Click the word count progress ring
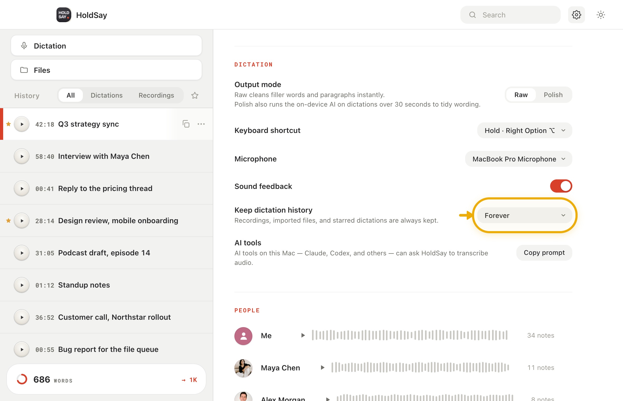Image resolution: width=623 pixels, height=401 pixels. tap(22, 379)
